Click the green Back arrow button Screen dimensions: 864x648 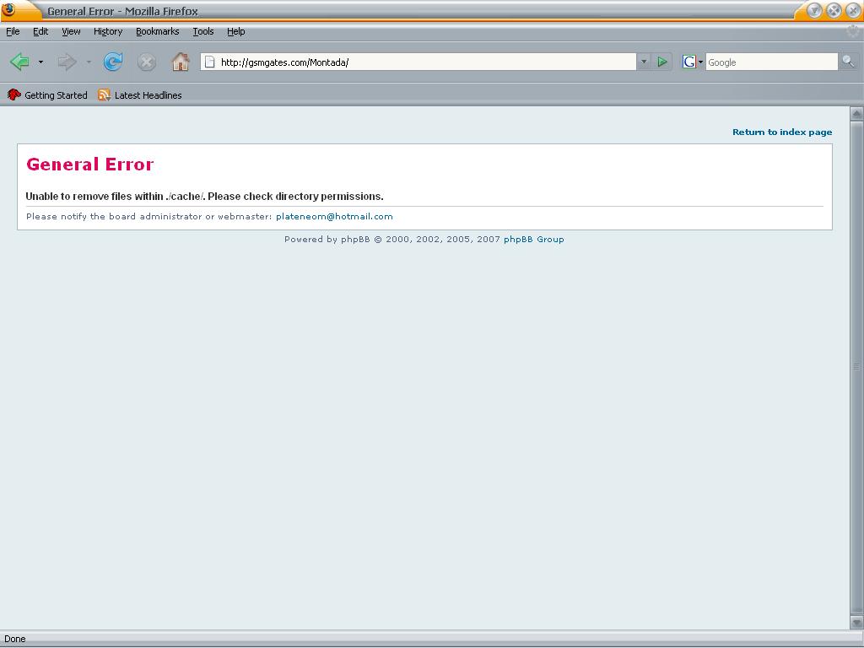click(20, 62)
